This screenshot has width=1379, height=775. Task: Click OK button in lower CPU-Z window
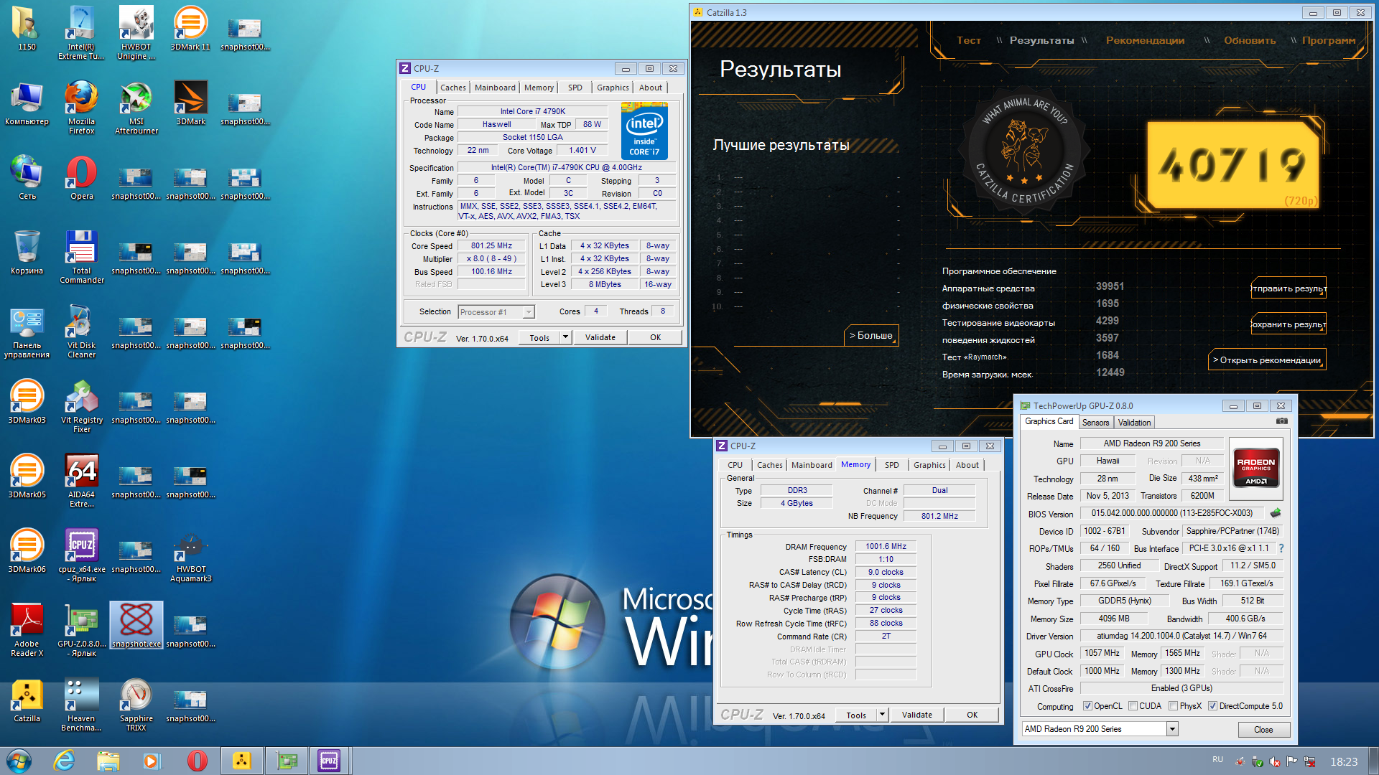pyautogui.click(x=972, y=715)
